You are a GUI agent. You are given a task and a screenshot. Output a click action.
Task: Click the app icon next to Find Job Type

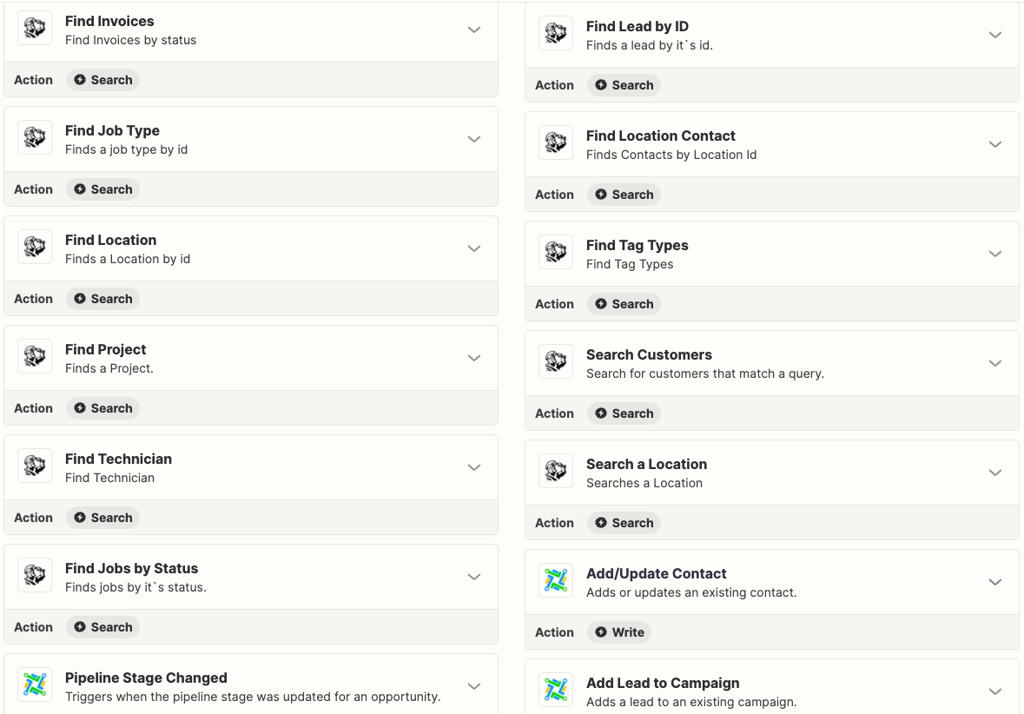pos(35,139)
